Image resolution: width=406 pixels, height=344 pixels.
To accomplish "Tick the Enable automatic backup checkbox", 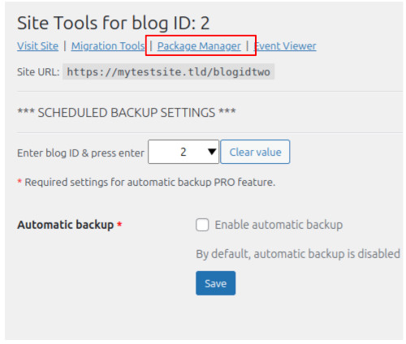I will click(202, 225).
